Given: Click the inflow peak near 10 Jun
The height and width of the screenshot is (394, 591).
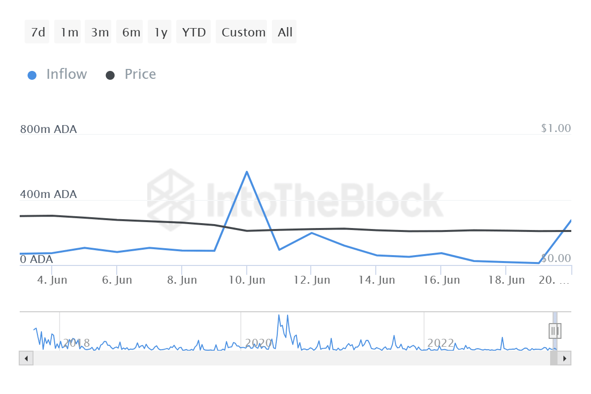Looking at the screenshot, I should 247,172.
